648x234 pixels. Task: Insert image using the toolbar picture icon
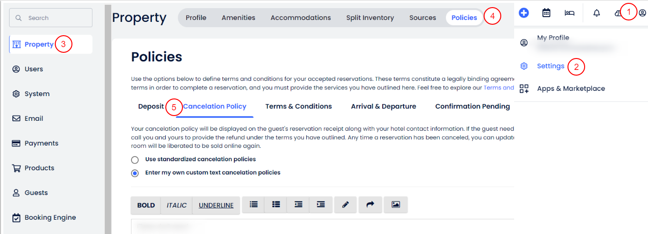point(395,205)
